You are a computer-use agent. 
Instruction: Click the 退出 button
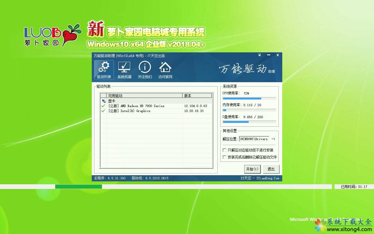pos(271,169)
